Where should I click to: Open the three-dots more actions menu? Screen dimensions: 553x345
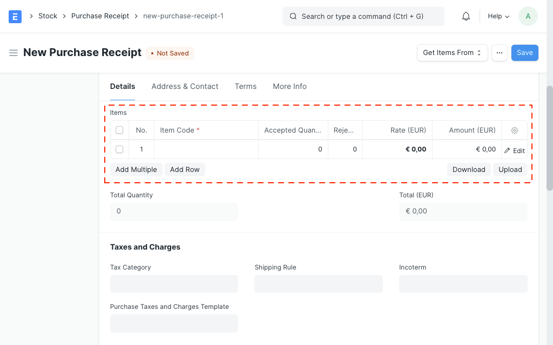[500, 53]
